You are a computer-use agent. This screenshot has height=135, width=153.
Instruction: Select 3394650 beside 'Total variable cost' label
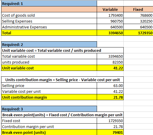[x=110, y=56]
